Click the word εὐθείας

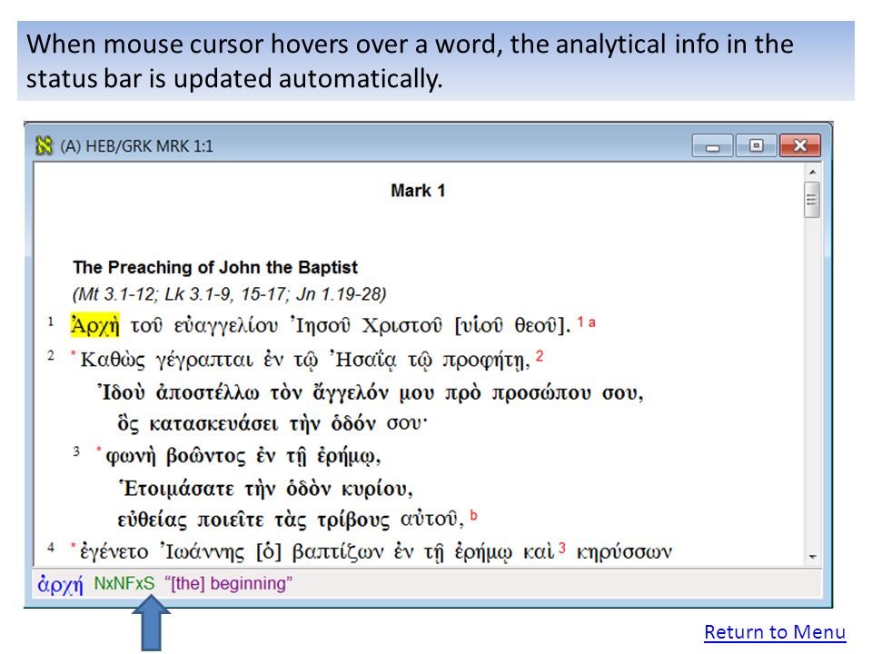coord(153,520)
